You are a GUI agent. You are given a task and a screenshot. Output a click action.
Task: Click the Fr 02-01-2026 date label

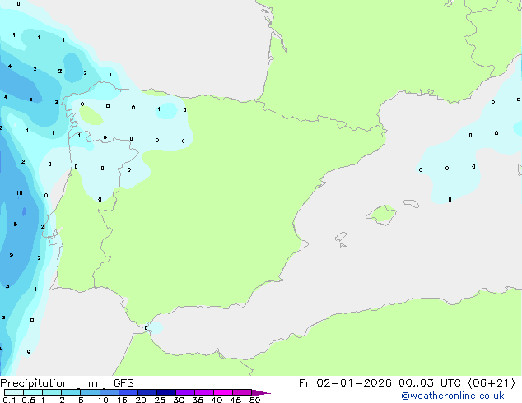click(344, 383)
